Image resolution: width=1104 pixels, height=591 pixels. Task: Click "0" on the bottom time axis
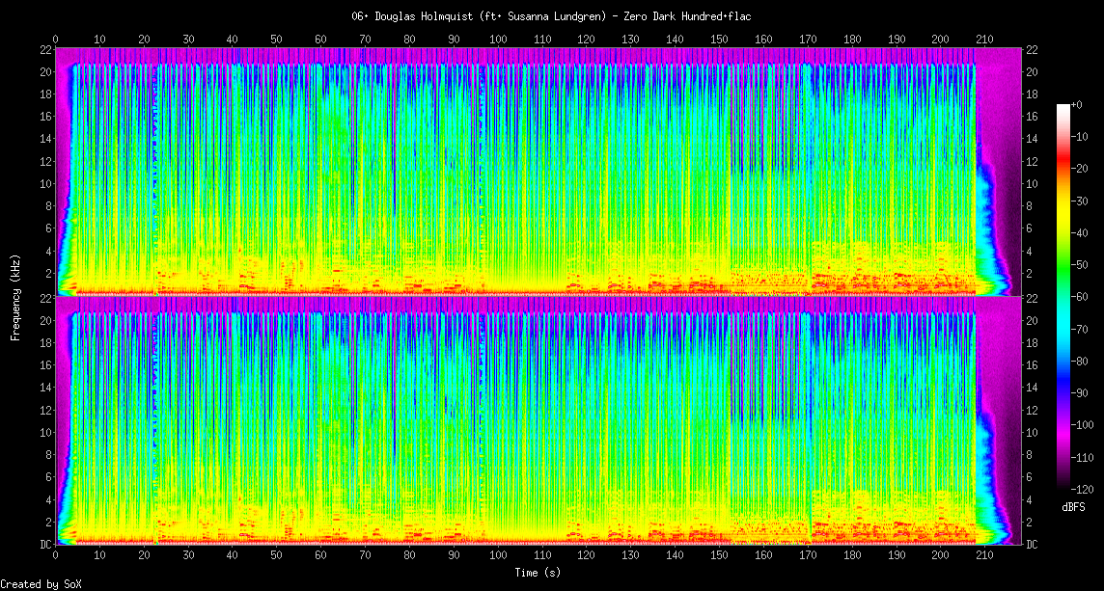click(x=55, y=556)
